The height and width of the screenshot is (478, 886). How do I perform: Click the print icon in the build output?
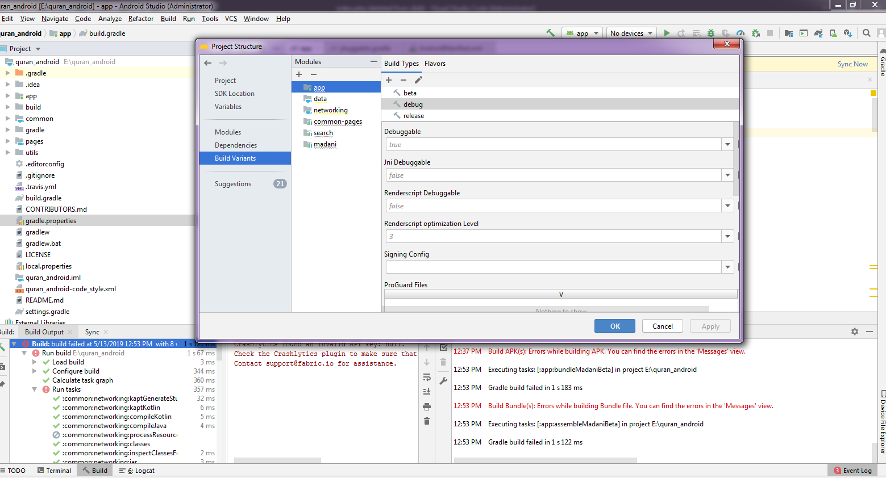(427, 406)
